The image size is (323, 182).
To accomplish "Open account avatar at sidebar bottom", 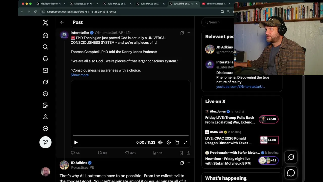I will (45, 172).
